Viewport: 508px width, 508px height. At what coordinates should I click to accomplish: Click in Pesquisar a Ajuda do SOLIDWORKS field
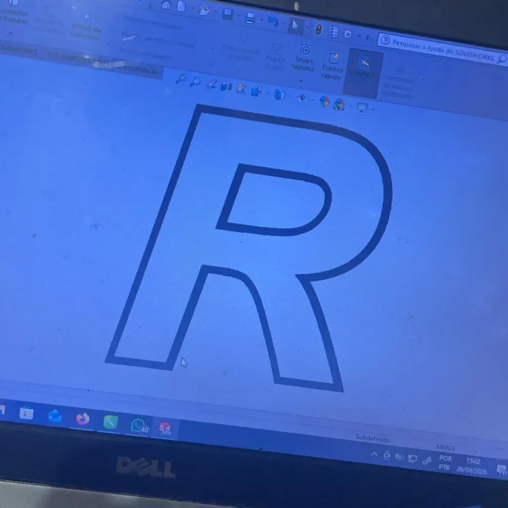point(443,50)
